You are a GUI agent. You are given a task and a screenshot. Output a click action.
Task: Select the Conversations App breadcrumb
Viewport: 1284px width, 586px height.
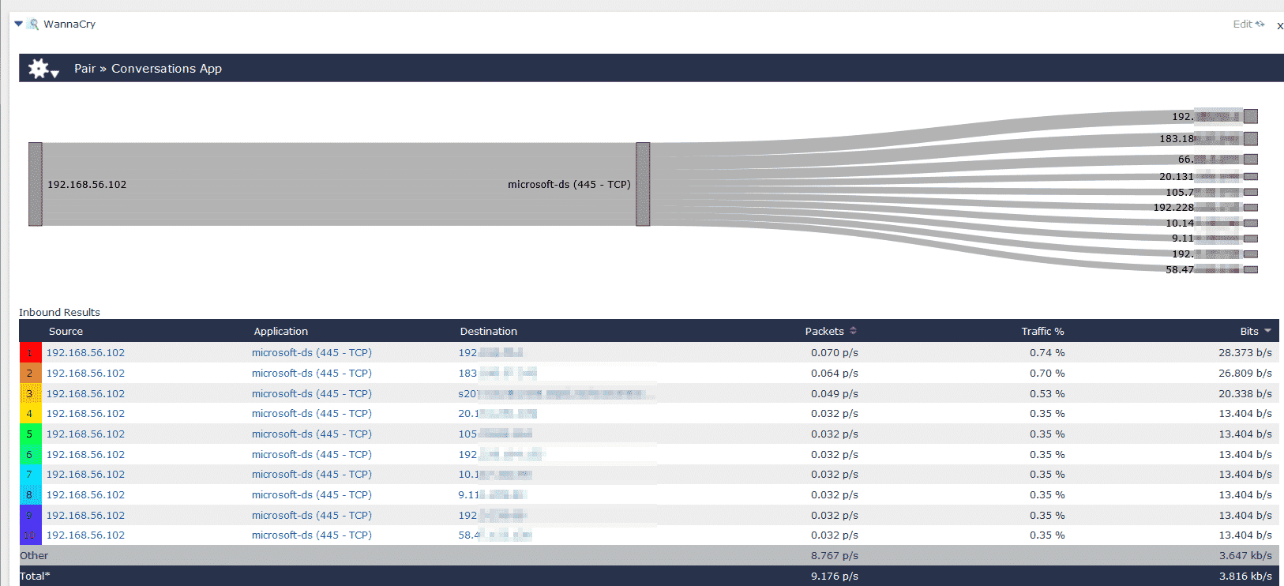pos(167,69)
